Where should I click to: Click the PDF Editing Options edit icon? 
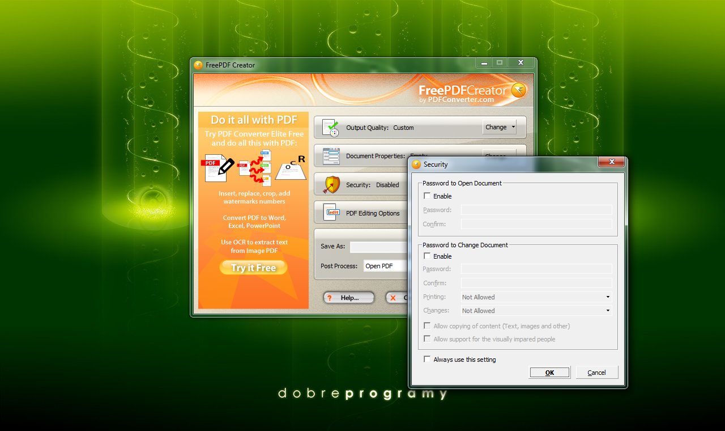click(331, 213)
